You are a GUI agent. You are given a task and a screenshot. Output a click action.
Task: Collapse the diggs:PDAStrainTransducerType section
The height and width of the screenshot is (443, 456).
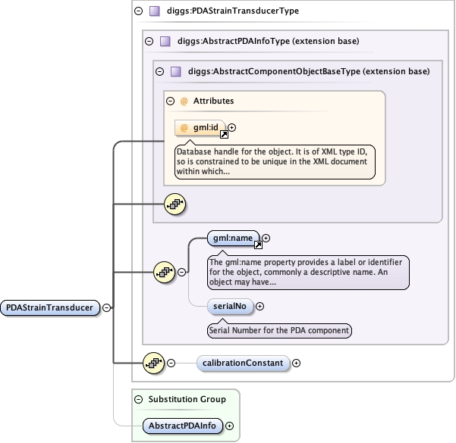pos(138,11)
